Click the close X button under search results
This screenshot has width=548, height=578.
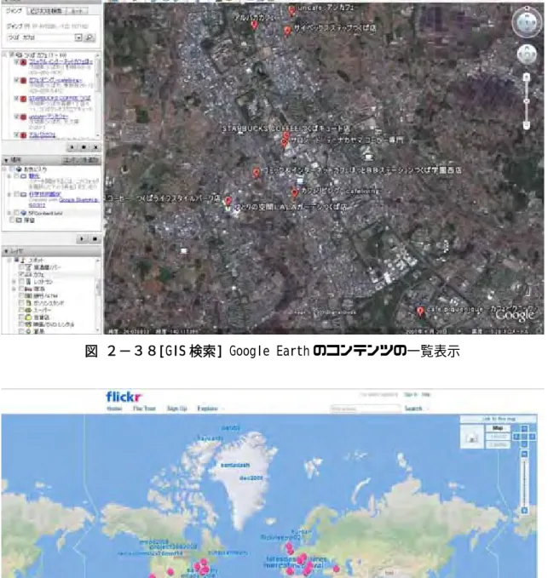click(95, 147)
